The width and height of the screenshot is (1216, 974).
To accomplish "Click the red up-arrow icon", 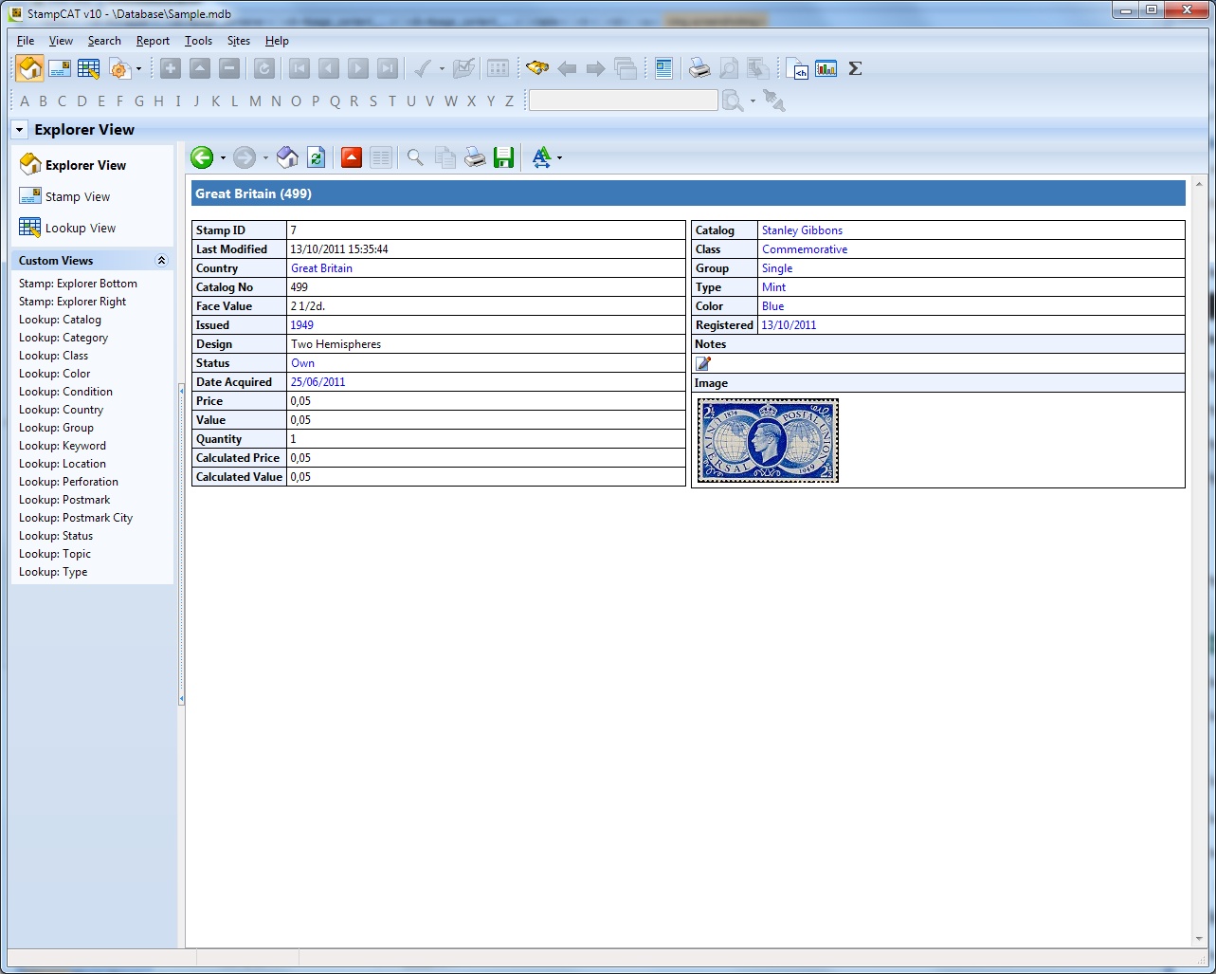I will click(x=352, y=157).
